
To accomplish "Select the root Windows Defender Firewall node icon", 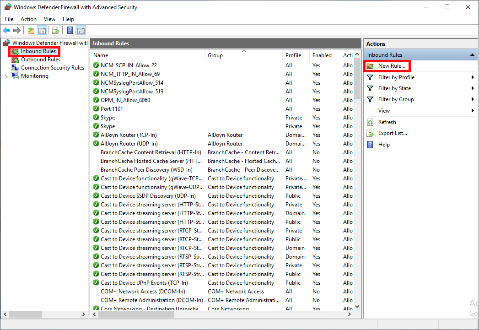I will 7,43.
